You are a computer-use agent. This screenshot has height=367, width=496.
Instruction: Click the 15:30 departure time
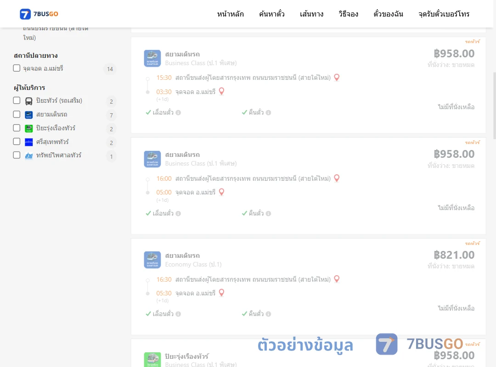[164, 78]
